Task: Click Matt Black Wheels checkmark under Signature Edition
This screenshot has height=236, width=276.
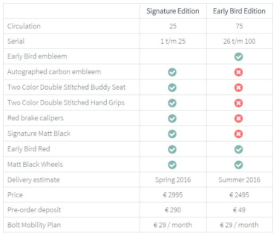Action: click(172, 165)
